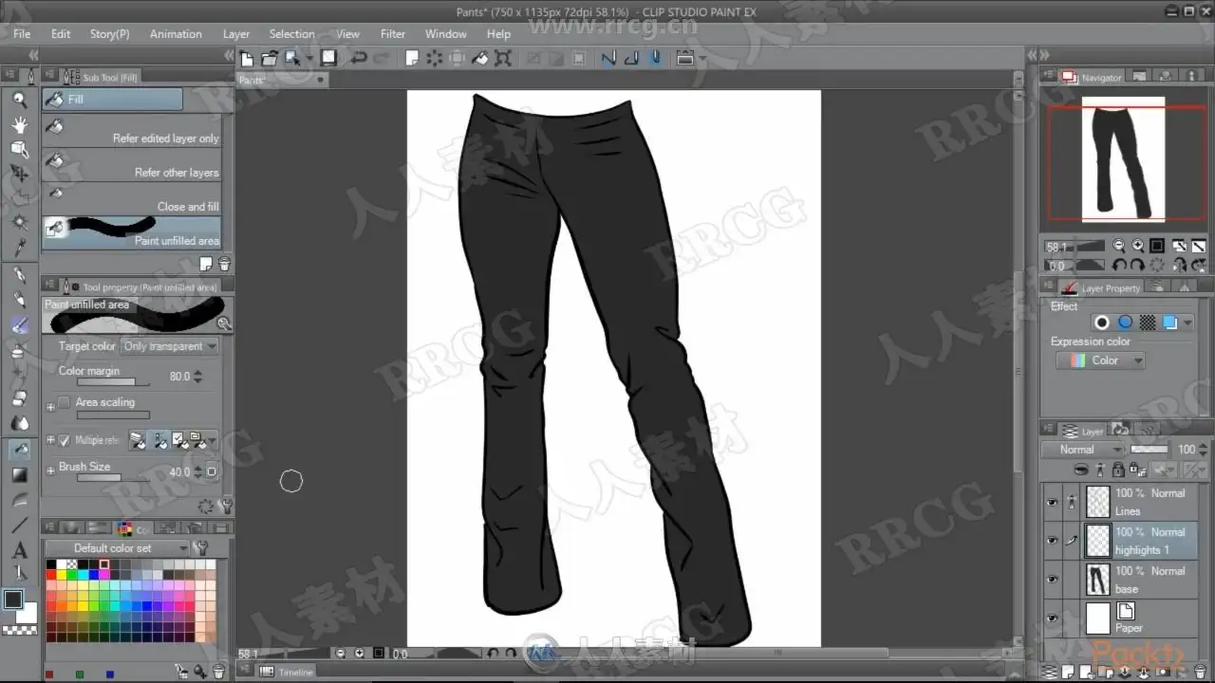Choose the Paint unfilled area sub tool
Screen dimensions: 1215x683
point(131,233)
